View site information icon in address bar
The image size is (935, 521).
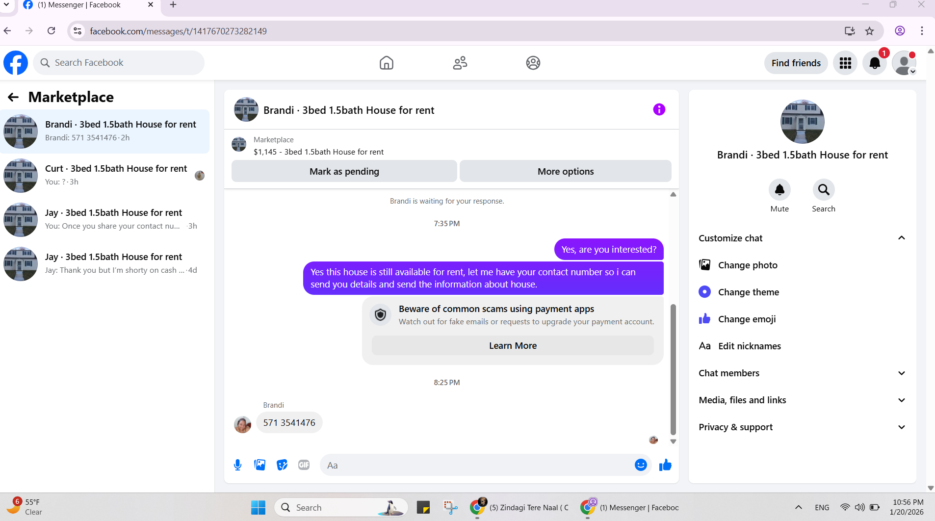point(78,31)
